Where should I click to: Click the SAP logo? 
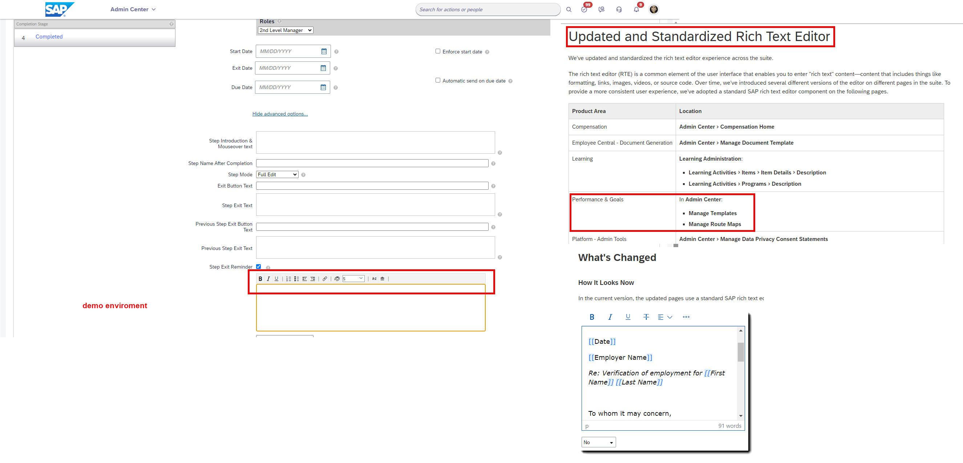(x=60, y=9)
